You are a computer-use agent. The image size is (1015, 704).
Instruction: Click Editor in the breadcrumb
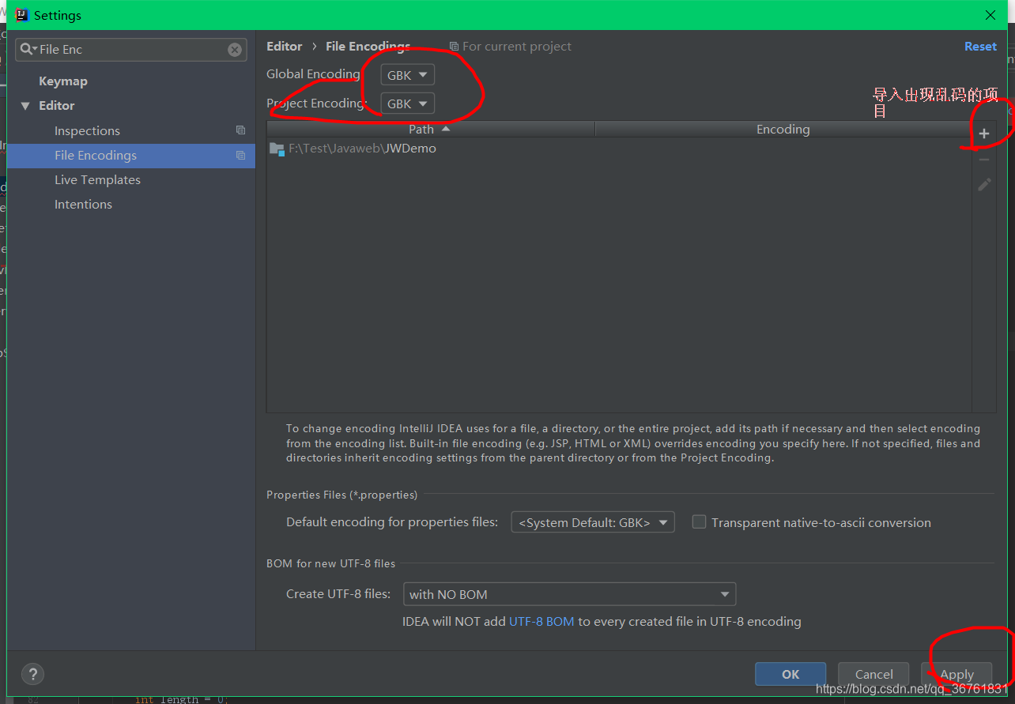285,47
